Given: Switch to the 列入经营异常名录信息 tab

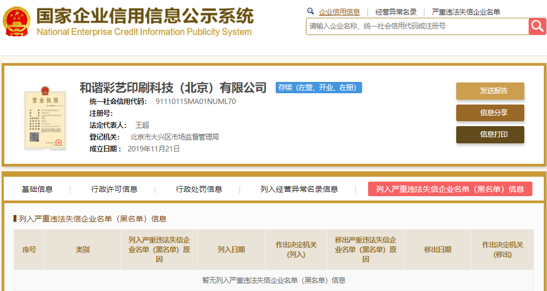Looking at the screenshot, I should coord(299,189).
